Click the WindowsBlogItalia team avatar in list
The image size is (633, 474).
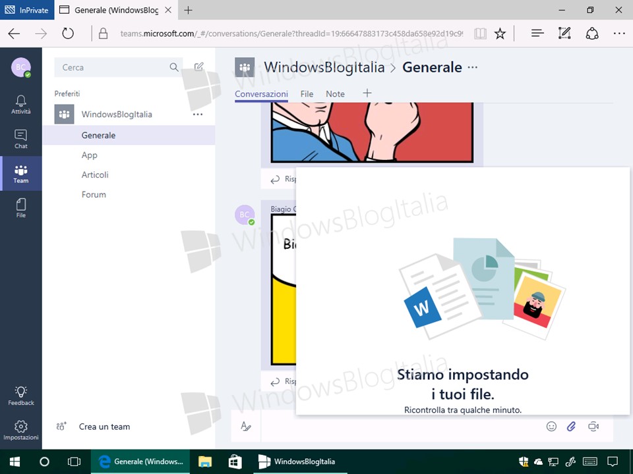[x=64, y=114]
